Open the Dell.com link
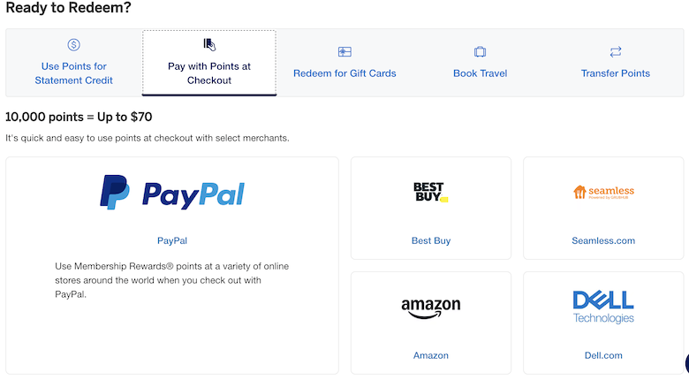Image resolution: width=689 pixels, height=380 pixels. (x=603, y=355)
